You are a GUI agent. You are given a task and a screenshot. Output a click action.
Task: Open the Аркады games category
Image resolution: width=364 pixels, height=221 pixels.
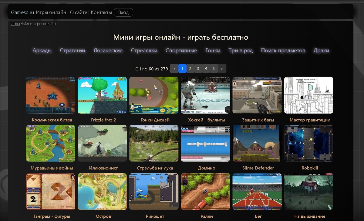click(x=42, y=50)
